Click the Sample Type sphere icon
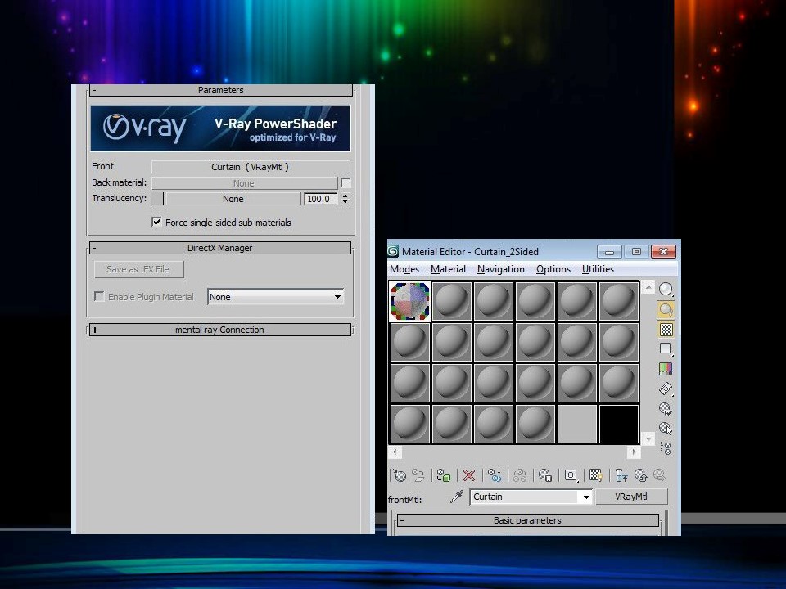 pos(665,289)
